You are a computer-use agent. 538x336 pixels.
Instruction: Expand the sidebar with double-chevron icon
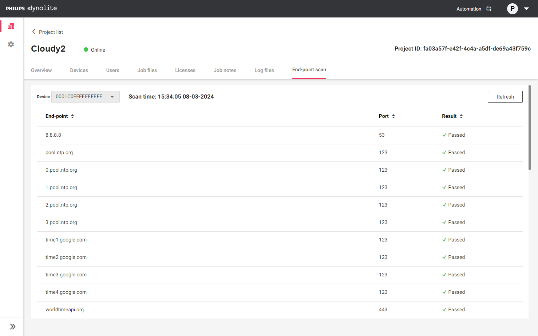click(12, 327)
